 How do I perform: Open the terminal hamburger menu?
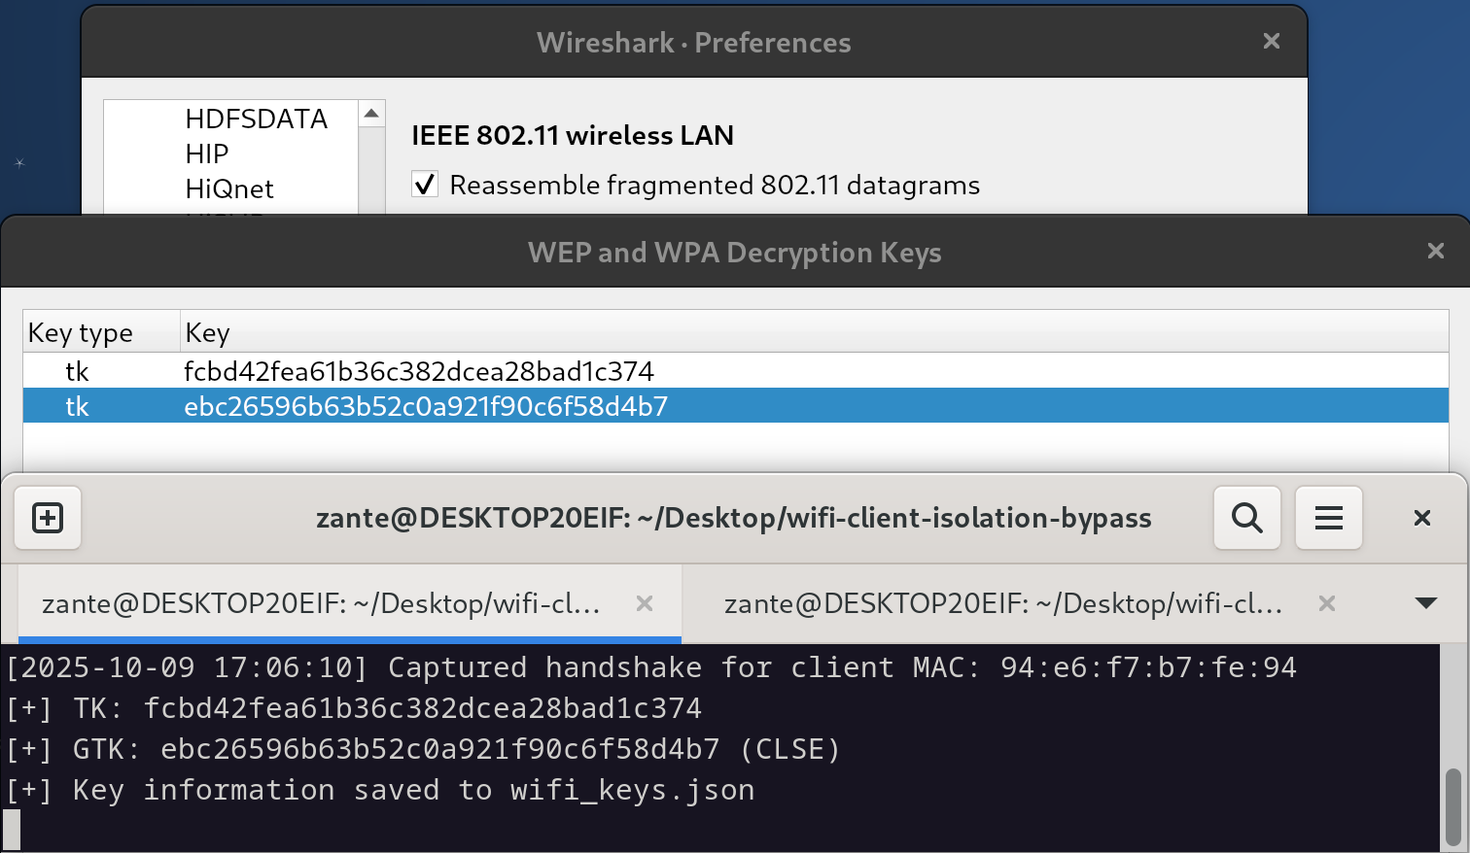1328,518
